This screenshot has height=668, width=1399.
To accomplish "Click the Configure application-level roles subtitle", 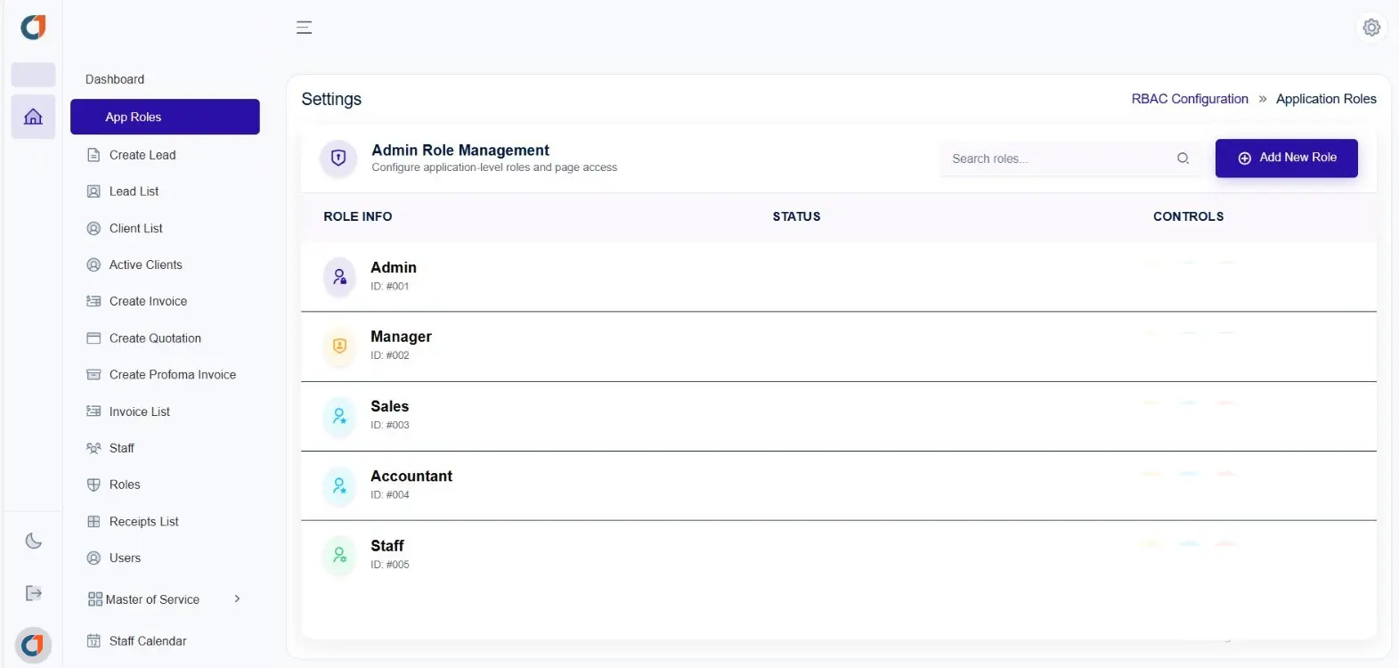I will pyautogui.click(x=494, y=167).
